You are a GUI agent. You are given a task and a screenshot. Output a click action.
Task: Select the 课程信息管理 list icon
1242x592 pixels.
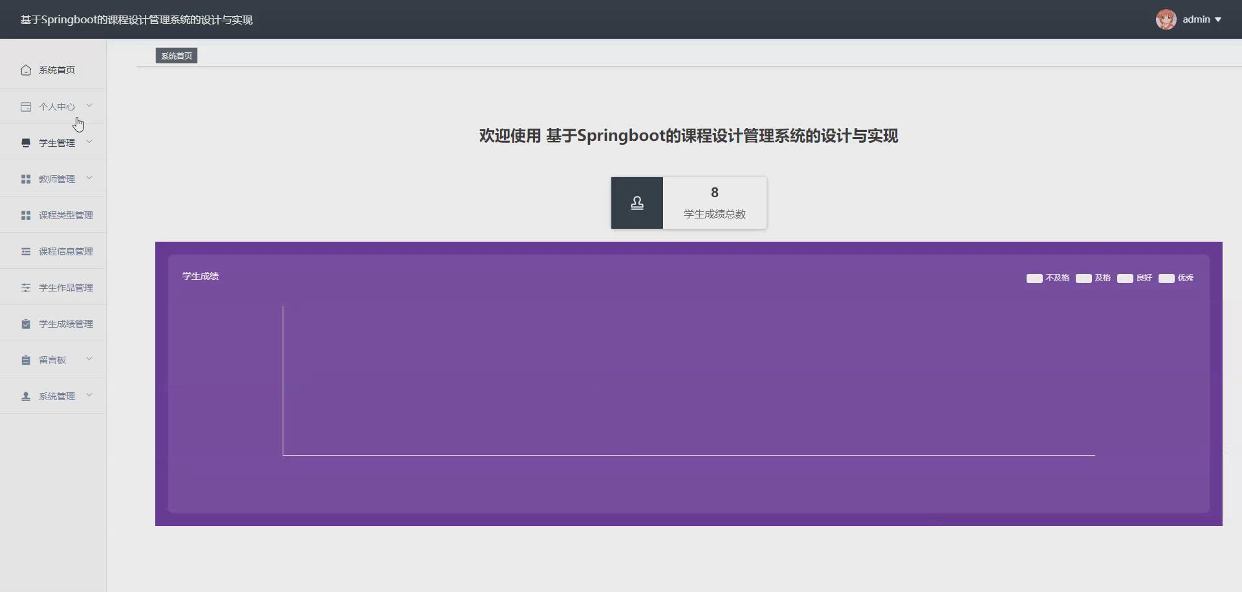coord(26,251)
